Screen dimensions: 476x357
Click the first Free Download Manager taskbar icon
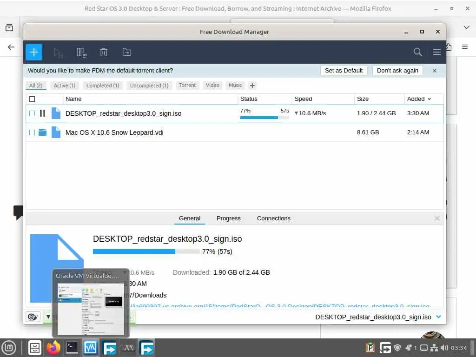click(109, 348)
